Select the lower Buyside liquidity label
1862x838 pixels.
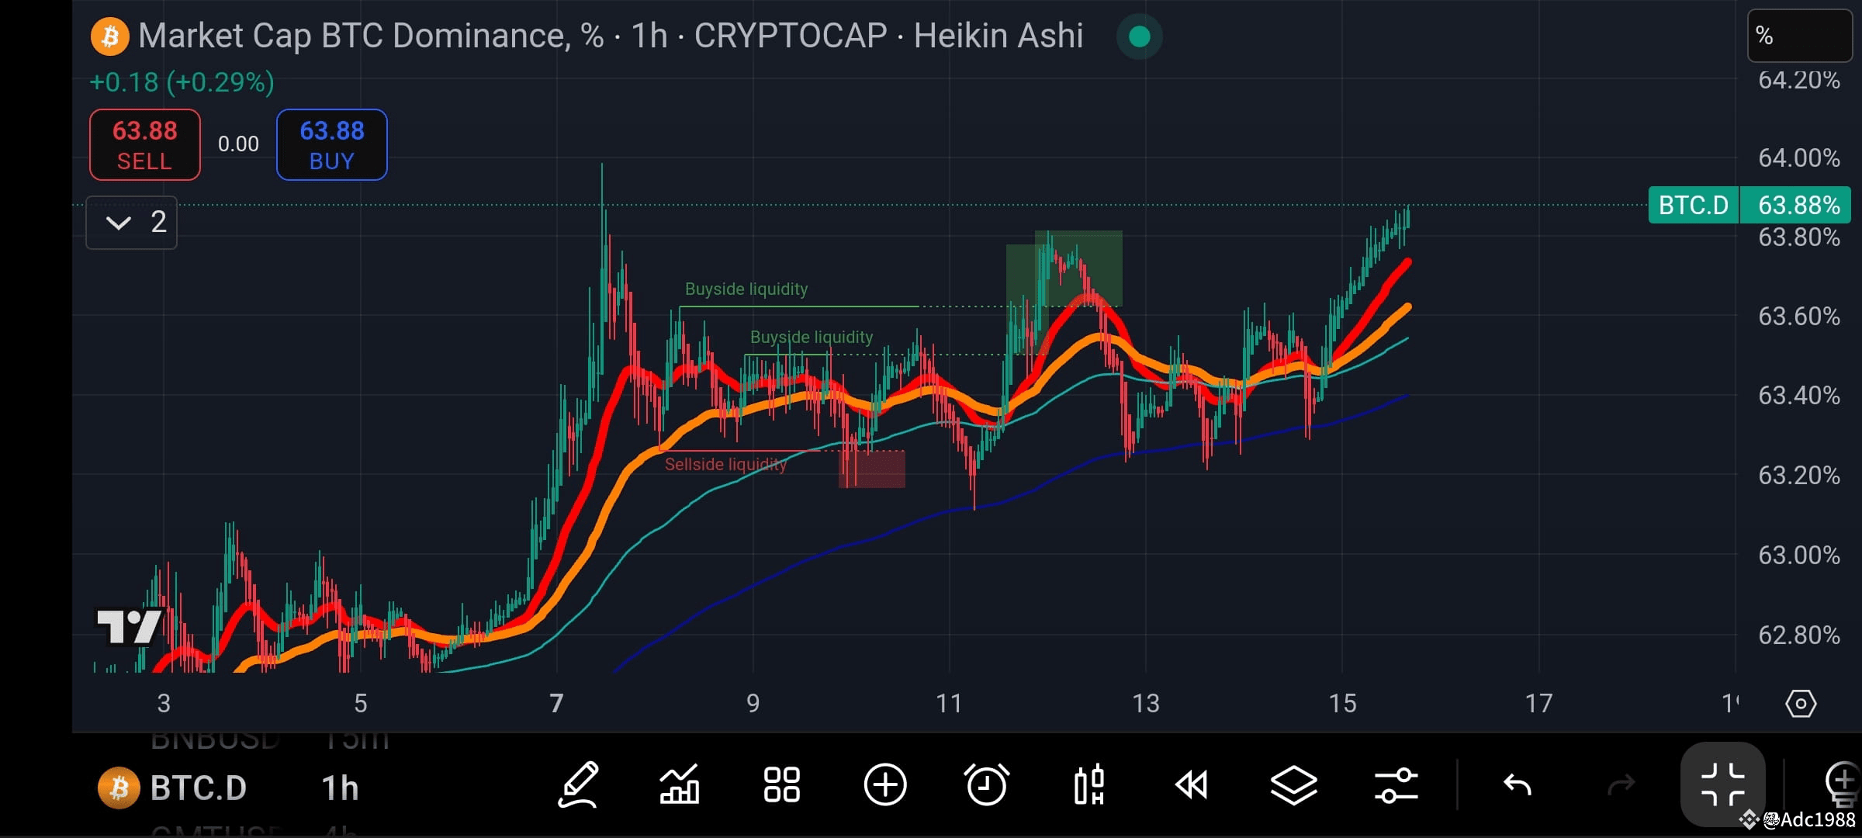pyautogui.click(x=812, y=338)
